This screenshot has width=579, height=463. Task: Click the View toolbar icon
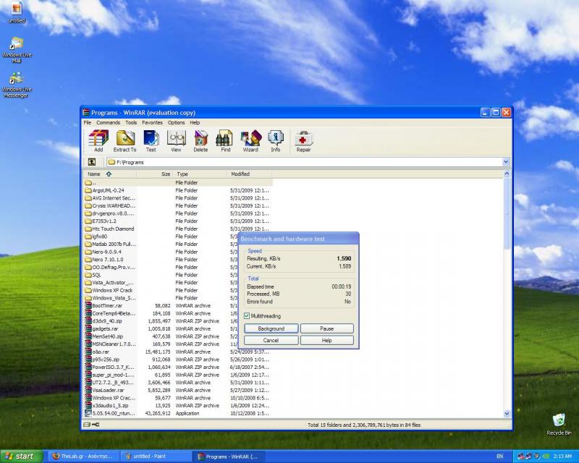[176, 141]
